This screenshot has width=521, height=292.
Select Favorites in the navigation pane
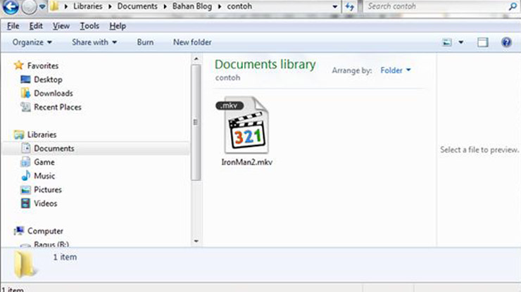[42, 65]
